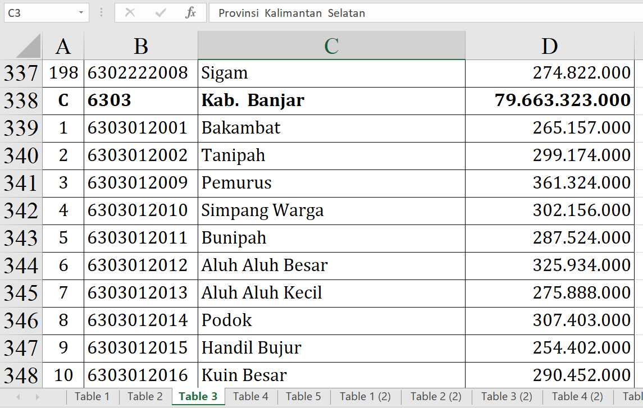The height and width of the screenshot is (408, 643).
Task: Select column B header
Action: tap(141, 46)
